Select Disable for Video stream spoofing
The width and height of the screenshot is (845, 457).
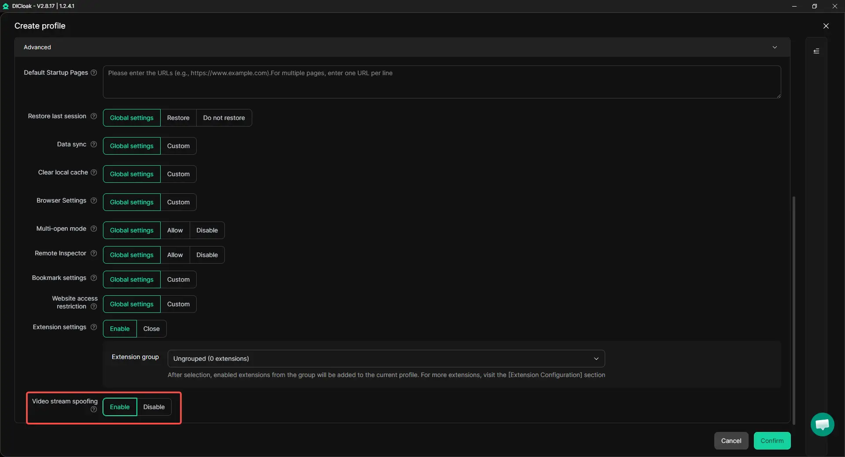coord(154,407)
